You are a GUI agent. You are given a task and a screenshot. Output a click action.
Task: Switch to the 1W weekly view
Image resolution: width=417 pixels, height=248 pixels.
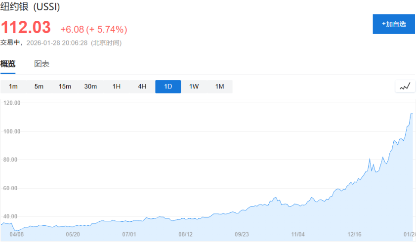click(x=194, y=86)
